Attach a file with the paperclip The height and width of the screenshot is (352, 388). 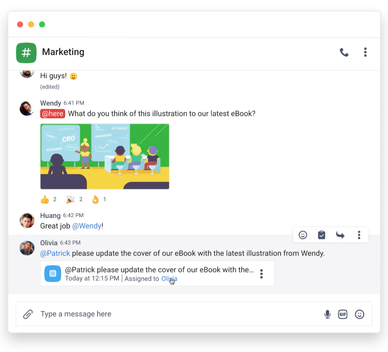pos(28,314)
